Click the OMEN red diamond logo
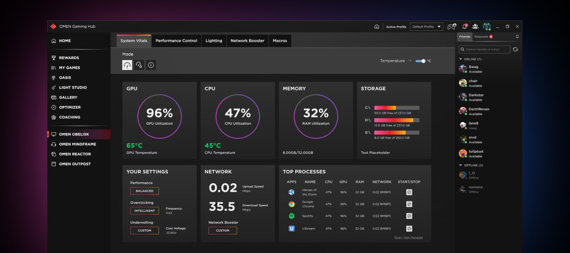This screenshot has height=253, width=570. click(53, 26)
